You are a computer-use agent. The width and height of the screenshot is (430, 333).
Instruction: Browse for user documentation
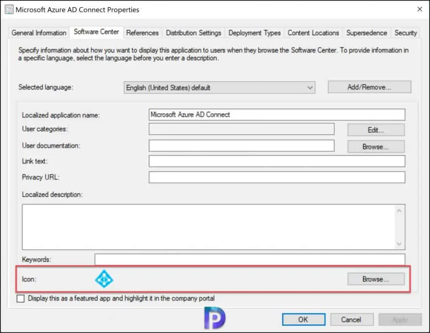376,147
